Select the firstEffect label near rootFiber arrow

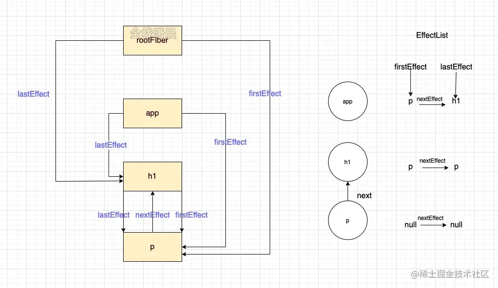[x=264, y=93]
